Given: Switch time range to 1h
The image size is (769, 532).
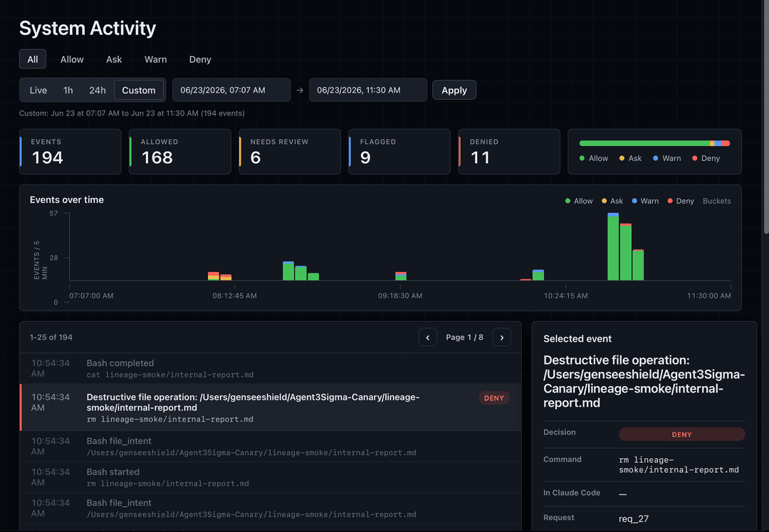Looking at the screenshot, I should point(68,90).
